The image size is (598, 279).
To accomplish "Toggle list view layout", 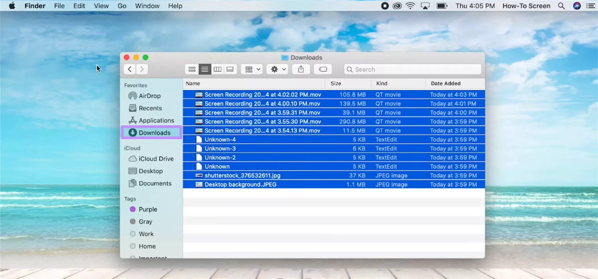I will pos(205,69).
